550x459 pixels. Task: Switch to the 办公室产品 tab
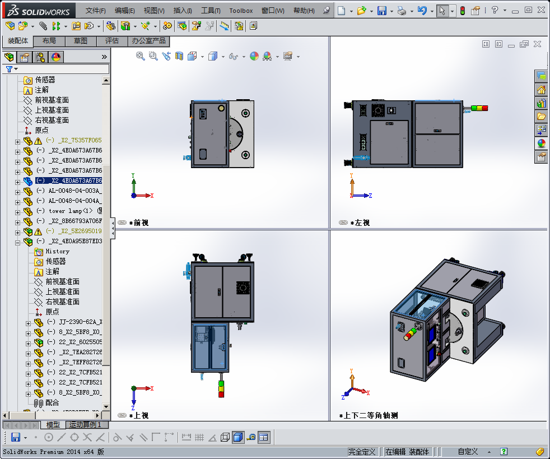[x=149, y=41]
